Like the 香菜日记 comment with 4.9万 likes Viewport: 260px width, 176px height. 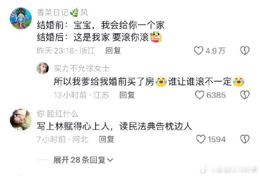(x=199, y=51)
